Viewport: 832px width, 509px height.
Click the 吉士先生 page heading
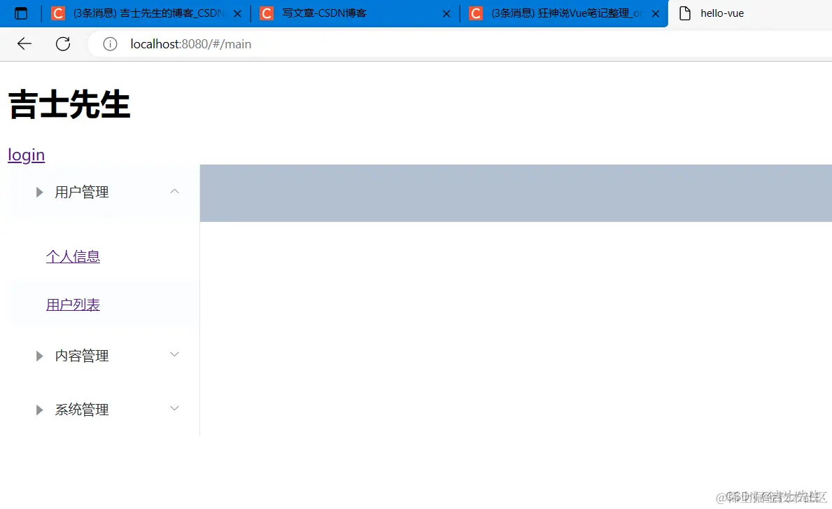pyautogui.click(x=69, y=104)
